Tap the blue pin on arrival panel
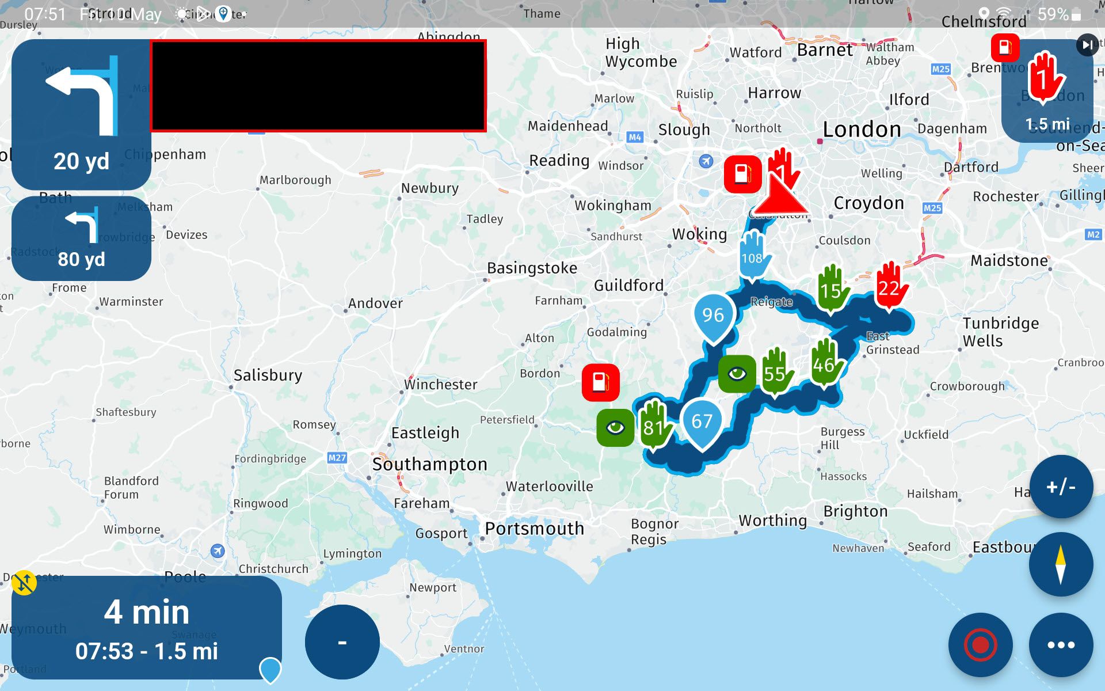Viewport: 1105px width, 691px height. coord(270,670)
